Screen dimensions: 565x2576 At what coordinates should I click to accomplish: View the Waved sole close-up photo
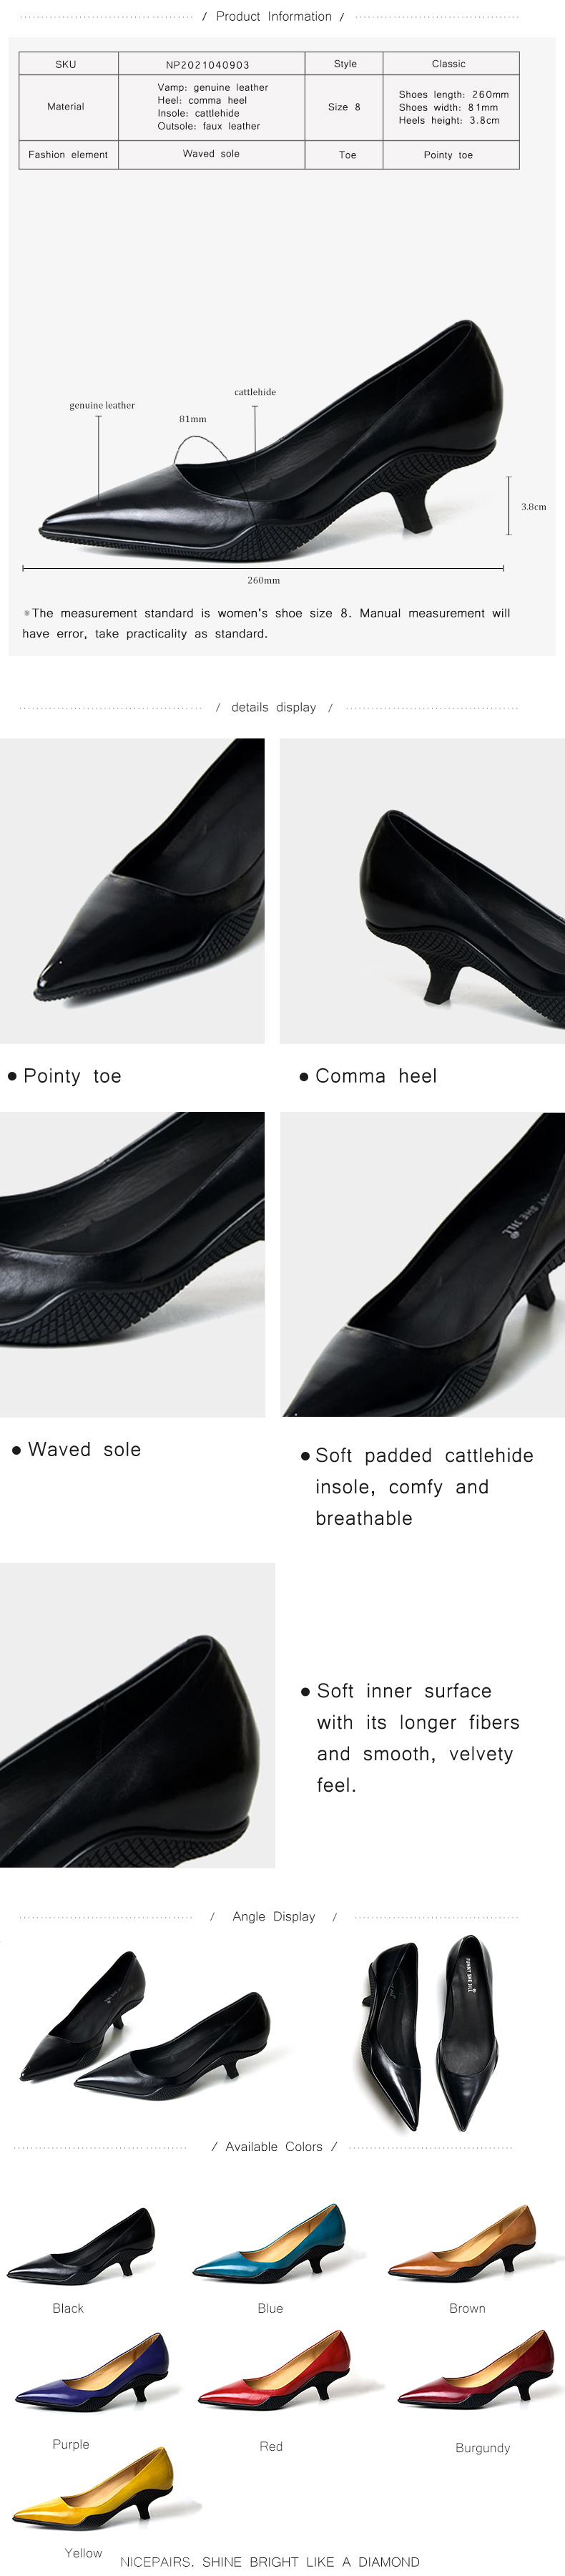132,1264
